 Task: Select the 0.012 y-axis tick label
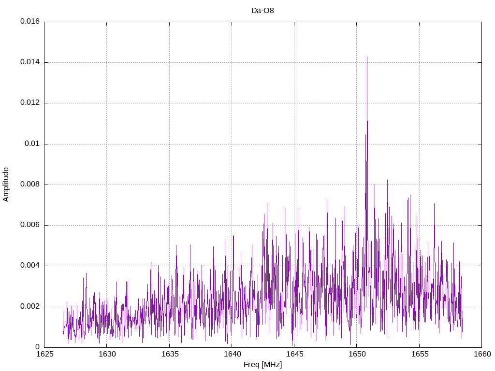[30, 103]
